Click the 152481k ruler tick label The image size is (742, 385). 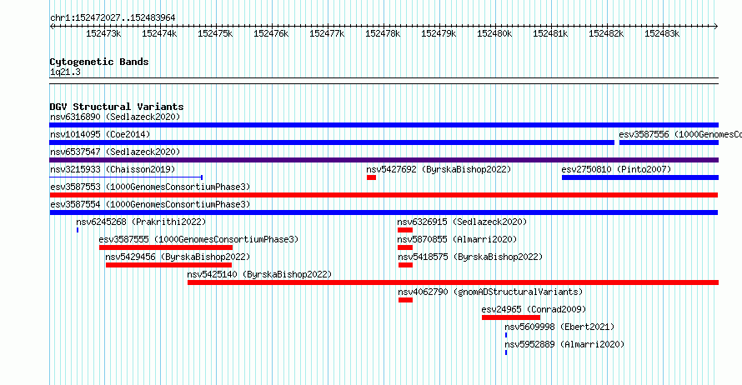point(550,34)
